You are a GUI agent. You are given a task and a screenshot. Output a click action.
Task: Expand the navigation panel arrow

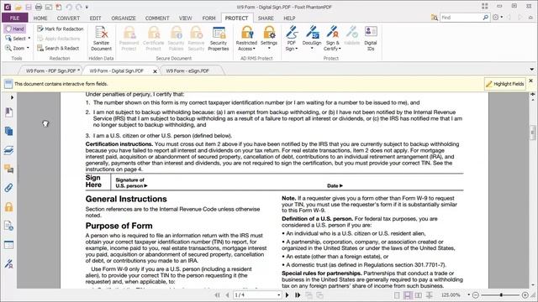[12, 97]
